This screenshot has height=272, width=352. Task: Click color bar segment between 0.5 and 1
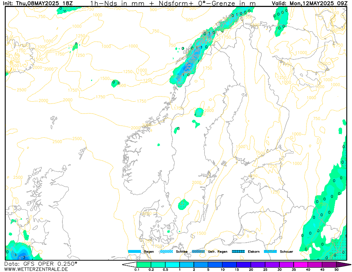coord(173,265)
